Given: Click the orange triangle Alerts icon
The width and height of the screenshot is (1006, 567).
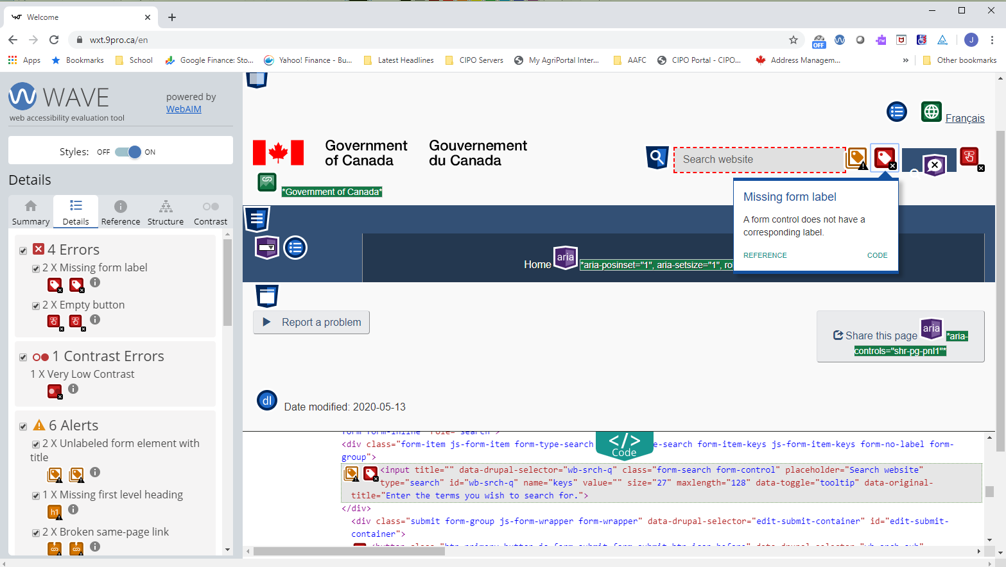Looking at the screenshot, I should (x=39, y=425).
